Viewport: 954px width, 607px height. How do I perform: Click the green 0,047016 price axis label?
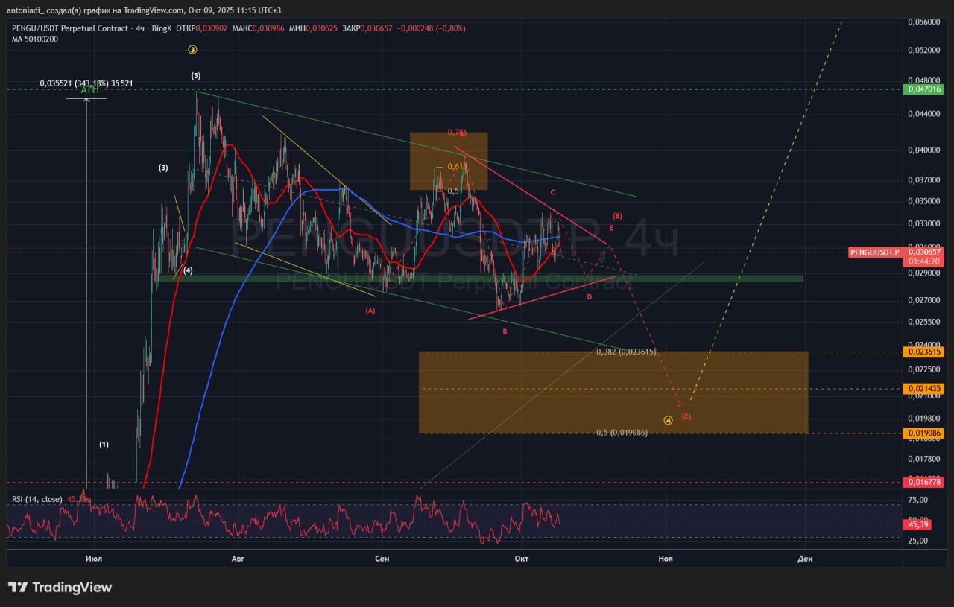923,89
